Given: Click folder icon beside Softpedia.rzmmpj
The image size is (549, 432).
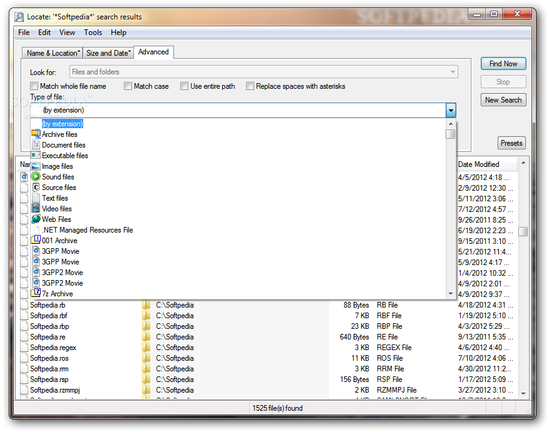Looking at the screenshot, I should click(146, 389).
